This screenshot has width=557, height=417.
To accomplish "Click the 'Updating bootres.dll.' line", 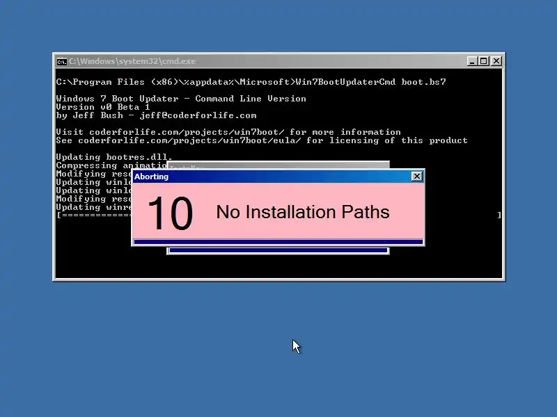I will click(114, 158).
